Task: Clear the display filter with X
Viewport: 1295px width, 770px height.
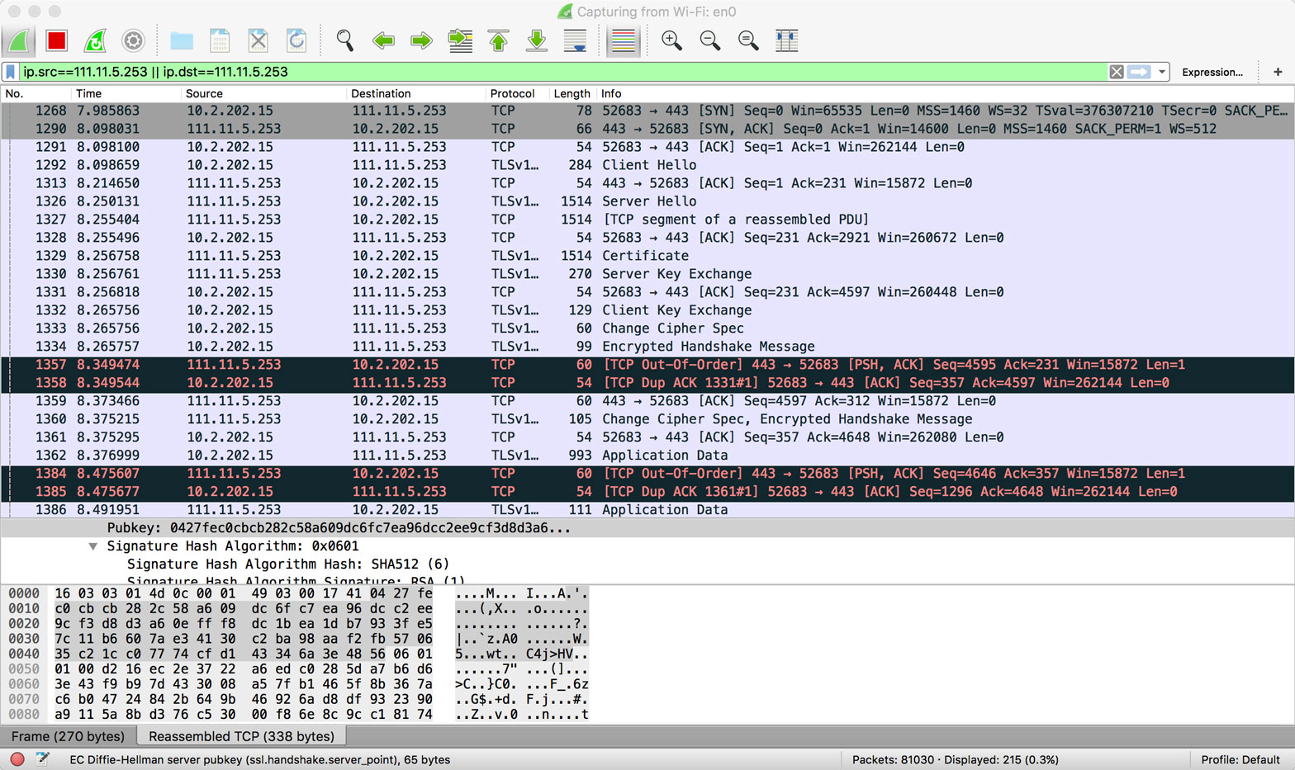Action: 1117,72
